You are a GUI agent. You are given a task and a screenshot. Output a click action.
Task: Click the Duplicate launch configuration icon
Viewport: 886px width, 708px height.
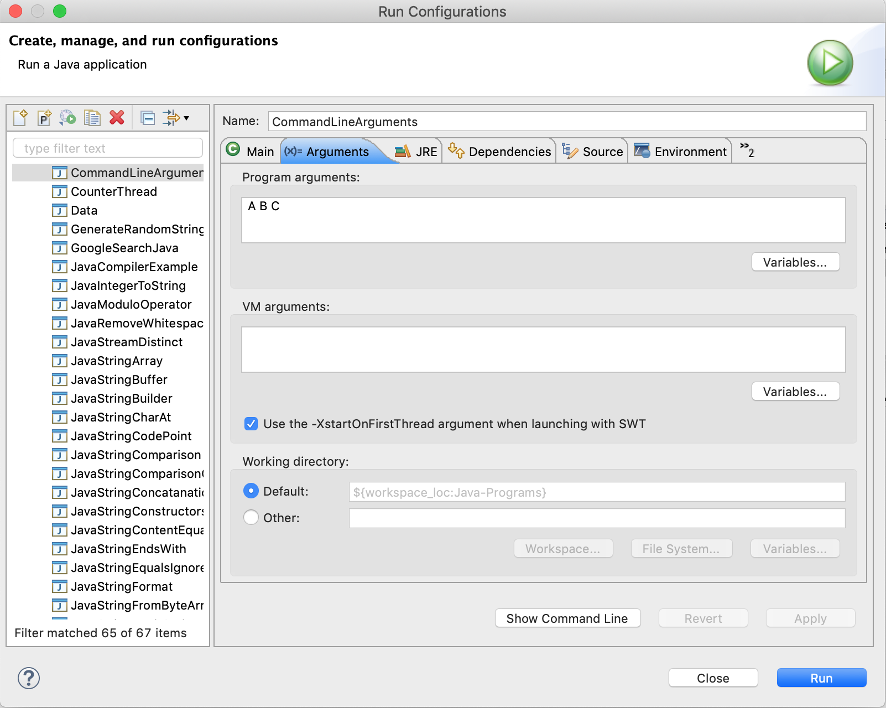click(x=92, y=117)
